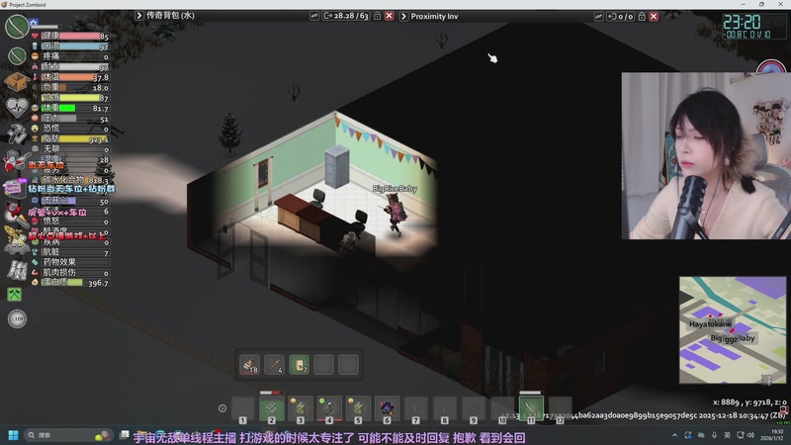This screenshot has width=791, height=445.
Task: Select hotbar slot 5 backpack
Action: [358, 408]
